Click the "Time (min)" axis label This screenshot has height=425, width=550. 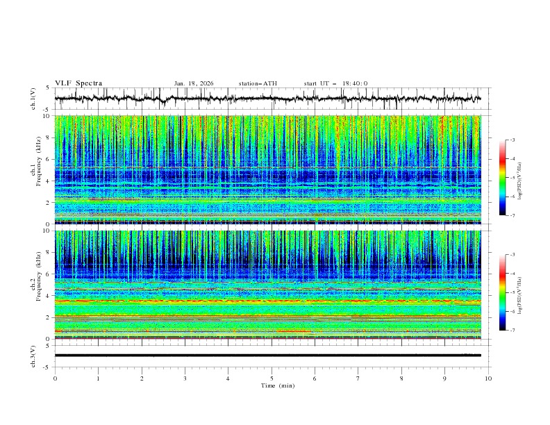(278, 385)
